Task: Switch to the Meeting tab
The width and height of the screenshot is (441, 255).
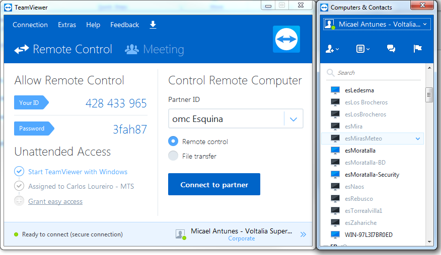Action: (155, 49)
